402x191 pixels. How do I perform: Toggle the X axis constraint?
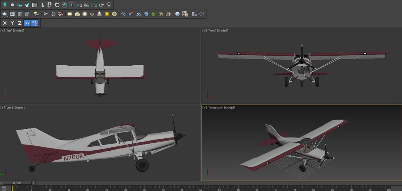point(5,23)
